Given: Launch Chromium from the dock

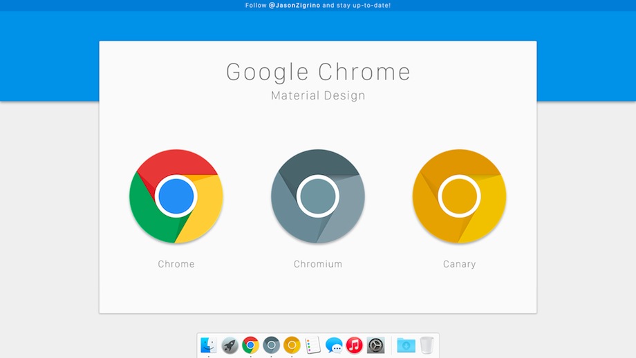Looking at the screenshot, I should 271,346.
